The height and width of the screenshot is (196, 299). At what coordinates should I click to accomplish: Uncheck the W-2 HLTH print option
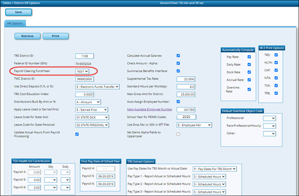(x=276, y=62)
